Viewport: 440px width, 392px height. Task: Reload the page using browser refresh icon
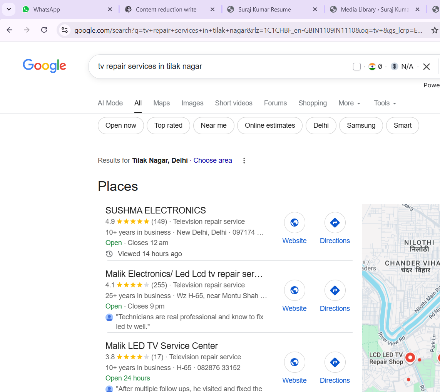pos(44,30)
